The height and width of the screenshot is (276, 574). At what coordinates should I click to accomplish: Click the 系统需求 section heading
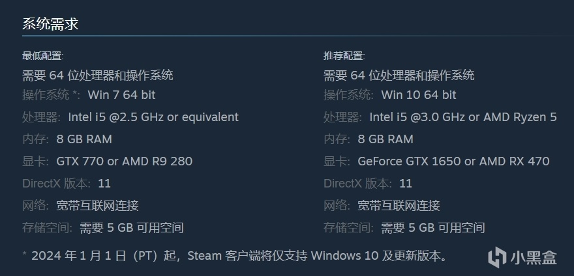click(x=50, y=24)
